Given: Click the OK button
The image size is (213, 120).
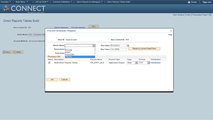Looking at the screenshot, I should [x=52, y=80].
